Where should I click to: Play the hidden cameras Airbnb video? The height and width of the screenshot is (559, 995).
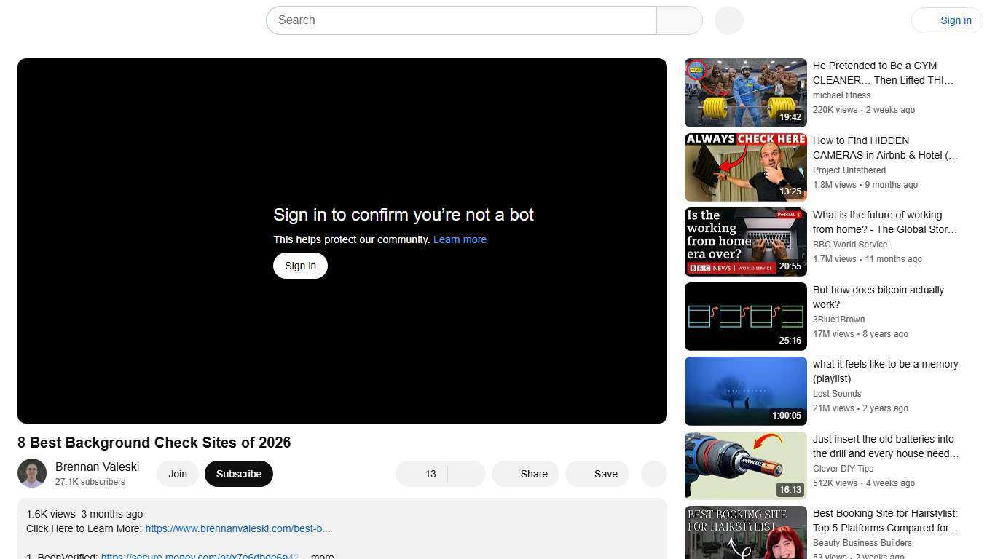pos(745,167)
